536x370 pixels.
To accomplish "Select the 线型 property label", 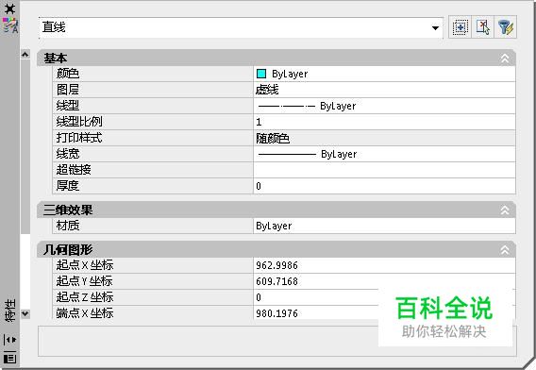I will point(68,106).
